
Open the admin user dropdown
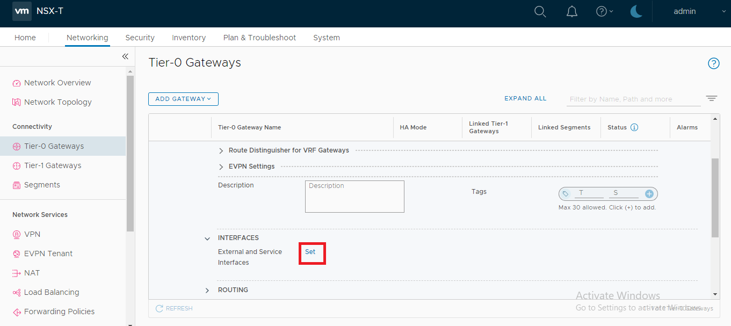coord(699,11)
